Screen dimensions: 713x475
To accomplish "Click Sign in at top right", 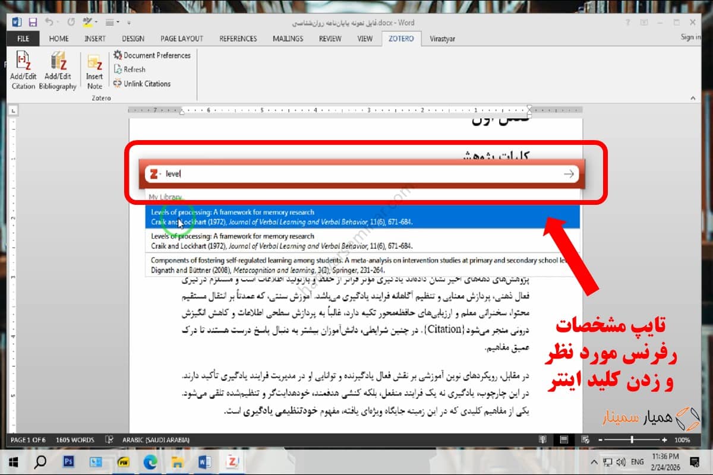I will [x=690, y=37].
